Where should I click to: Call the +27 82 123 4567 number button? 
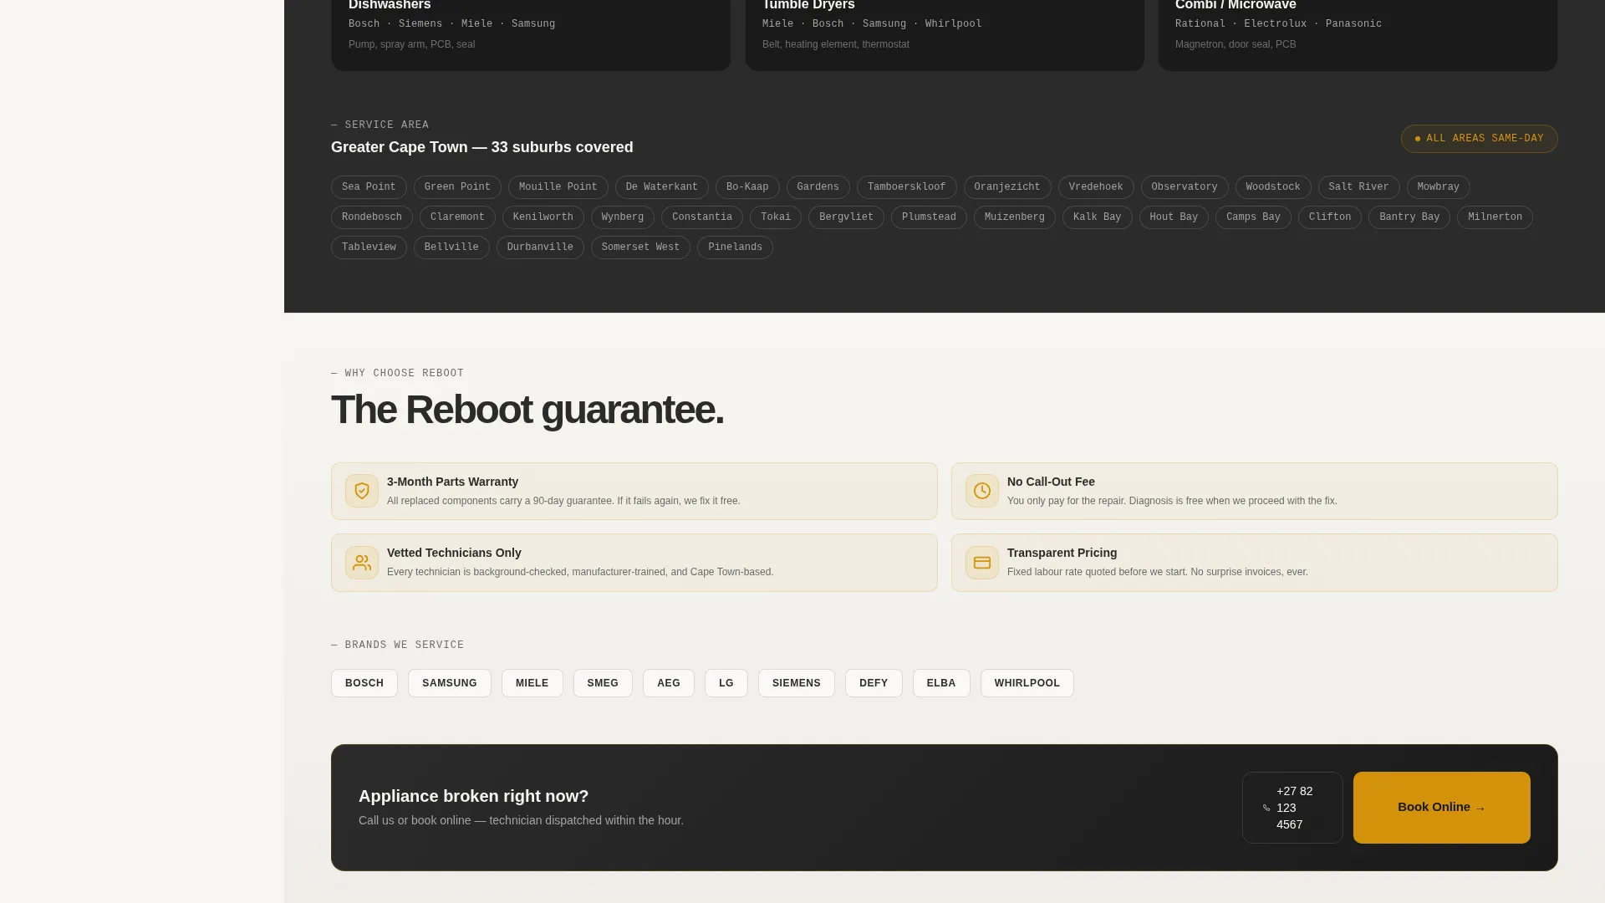coord(1292,808)
